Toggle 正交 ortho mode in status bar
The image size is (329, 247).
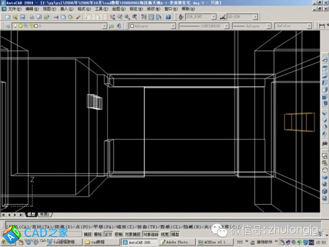coord(108,234)
